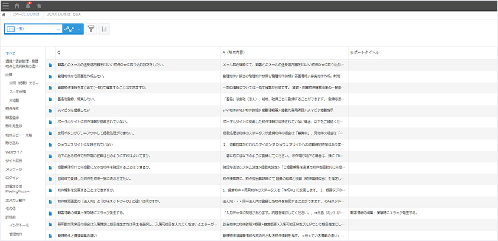Screen dimensions: 498x241
Task: Select 取り込み category in sidebar
Action: [12, 143]
